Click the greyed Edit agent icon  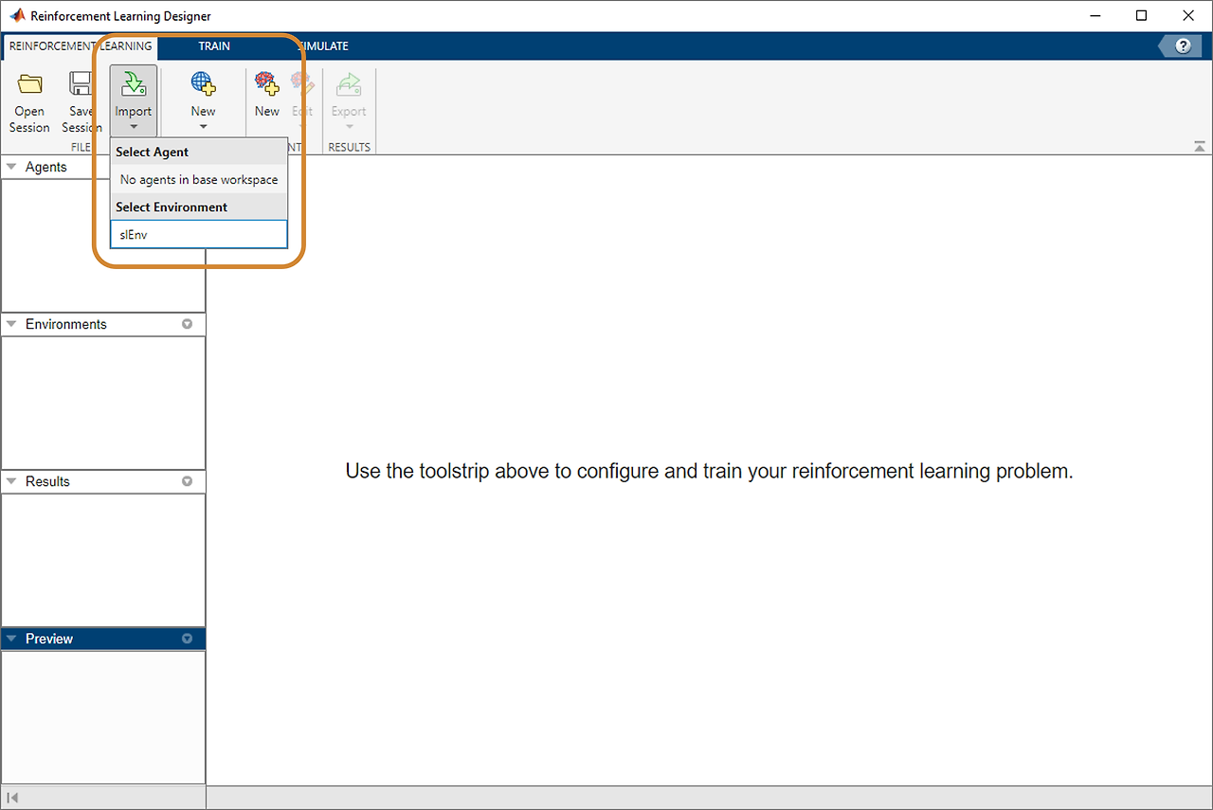302,84
